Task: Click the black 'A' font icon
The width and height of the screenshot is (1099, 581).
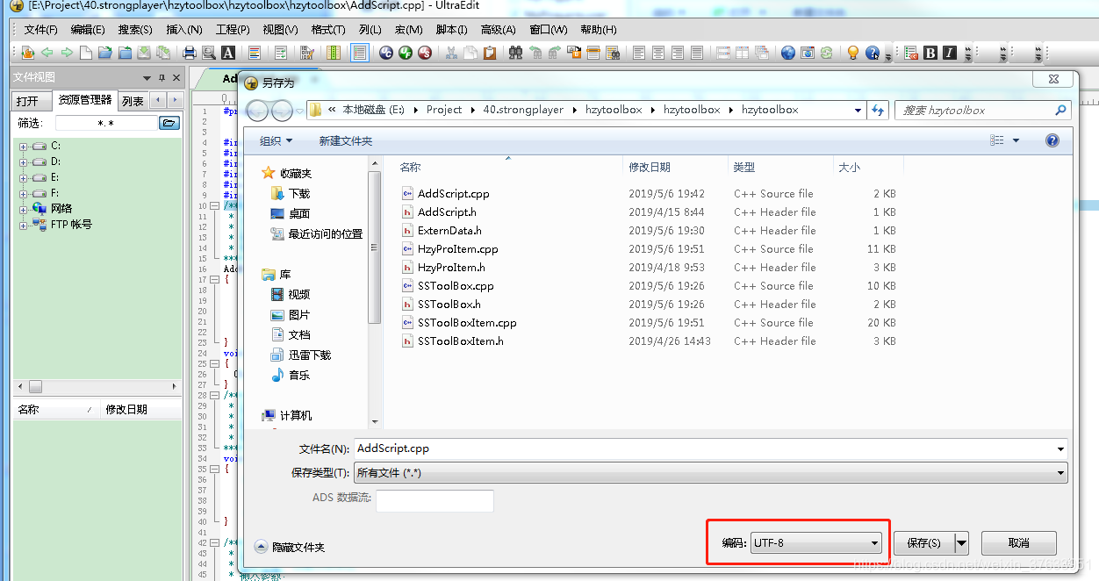Action: [228, 53]
